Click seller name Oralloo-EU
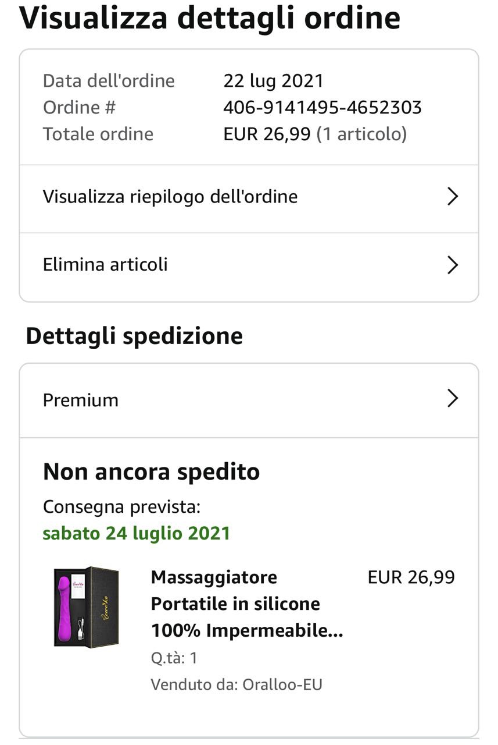 coord(282,684)
